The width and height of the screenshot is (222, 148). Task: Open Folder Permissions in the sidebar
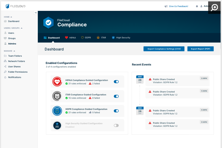[x=18, y=72]
